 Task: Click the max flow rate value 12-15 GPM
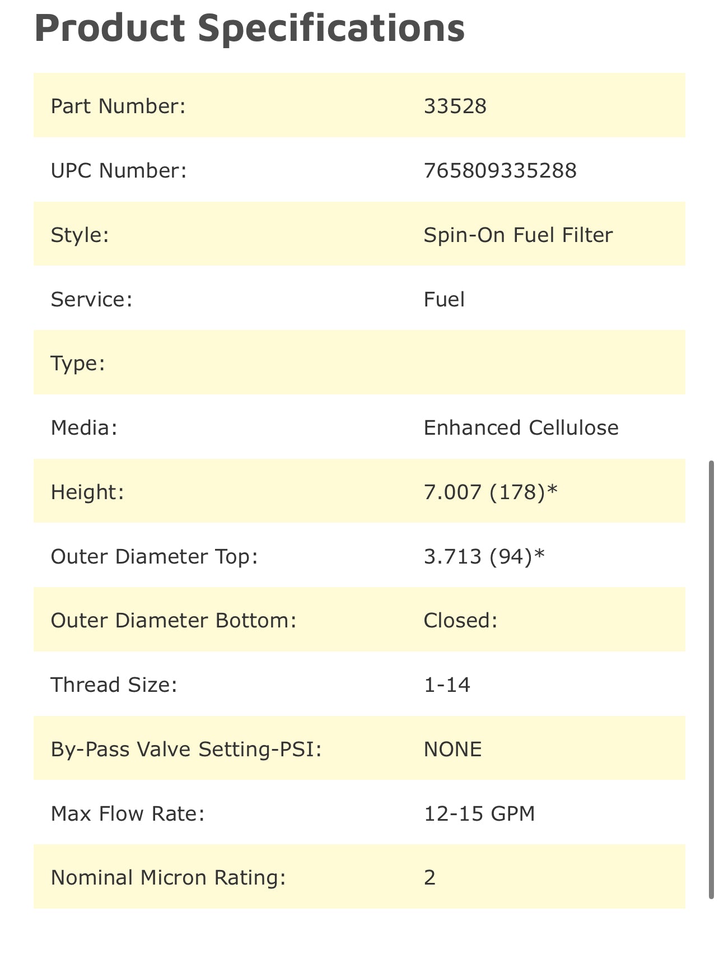tap(479, 813)
